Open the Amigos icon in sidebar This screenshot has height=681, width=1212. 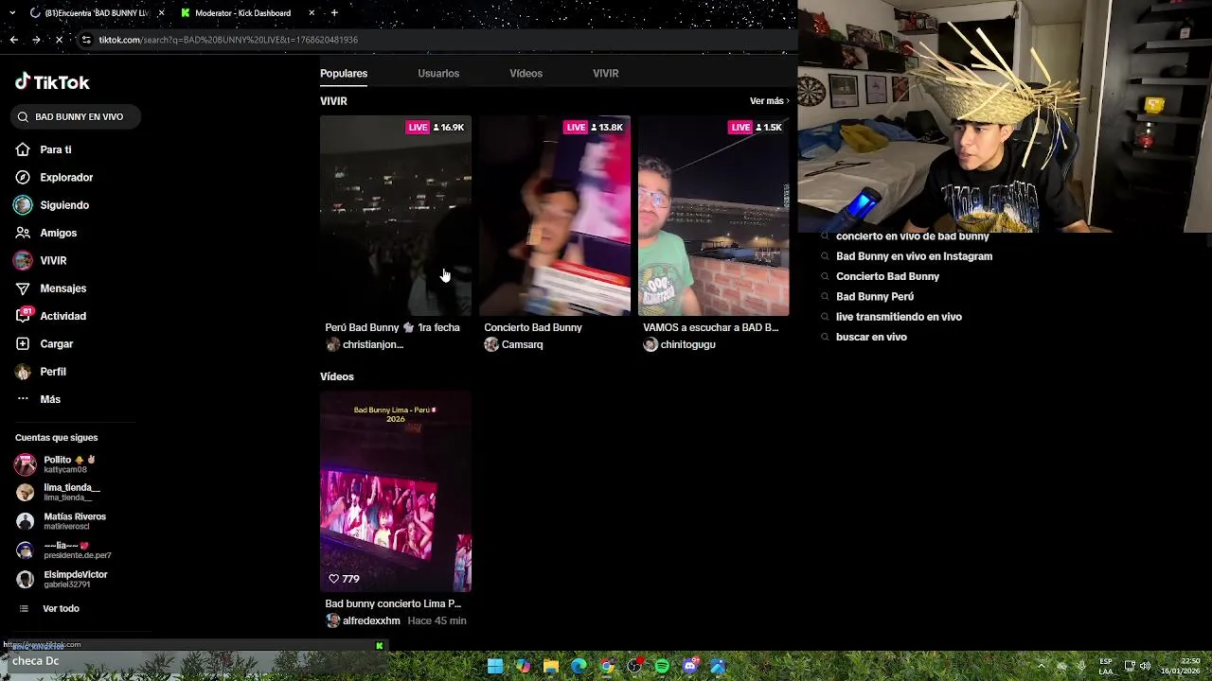23,233
